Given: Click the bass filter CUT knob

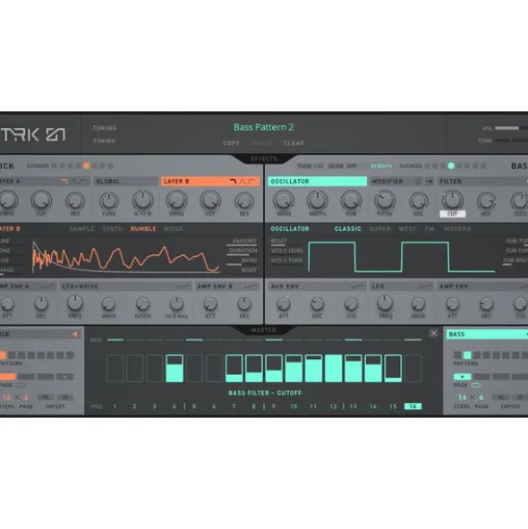Looking at the screenshot, I should [x=453, y=201].
